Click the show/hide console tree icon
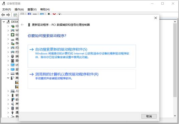Image resolution: width=179 pixels, height=124 pixels. (15, 15)
